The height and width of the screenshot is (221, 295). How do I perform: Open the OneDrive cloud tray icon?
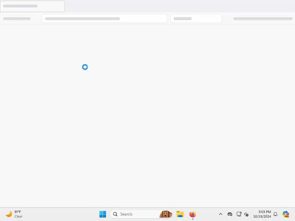tap(230, 214)
